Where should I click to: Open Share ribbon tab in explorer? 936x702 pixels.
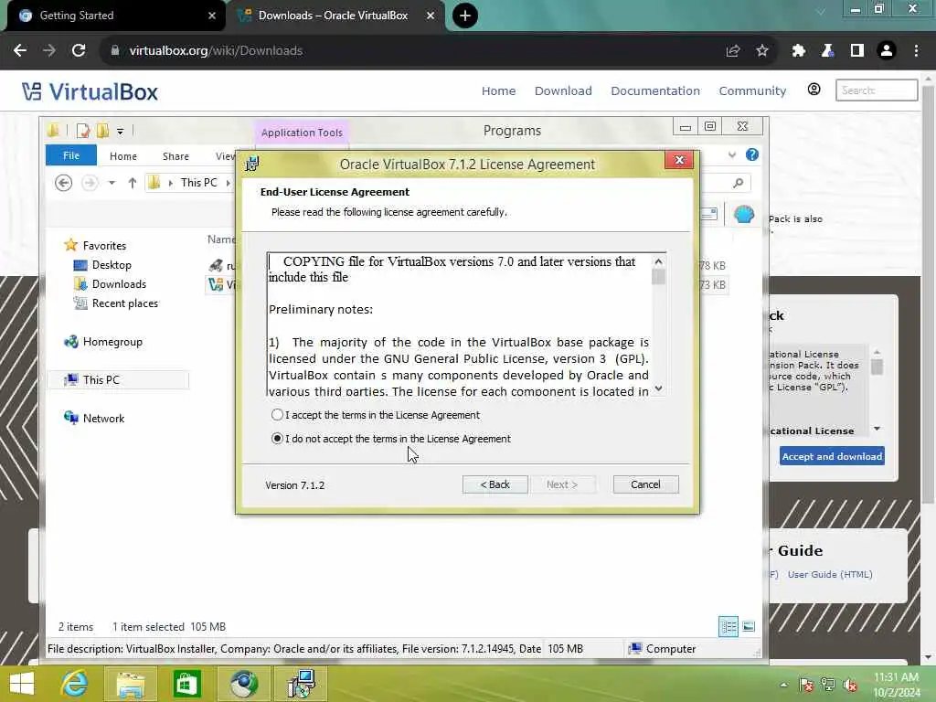point(175,156)
